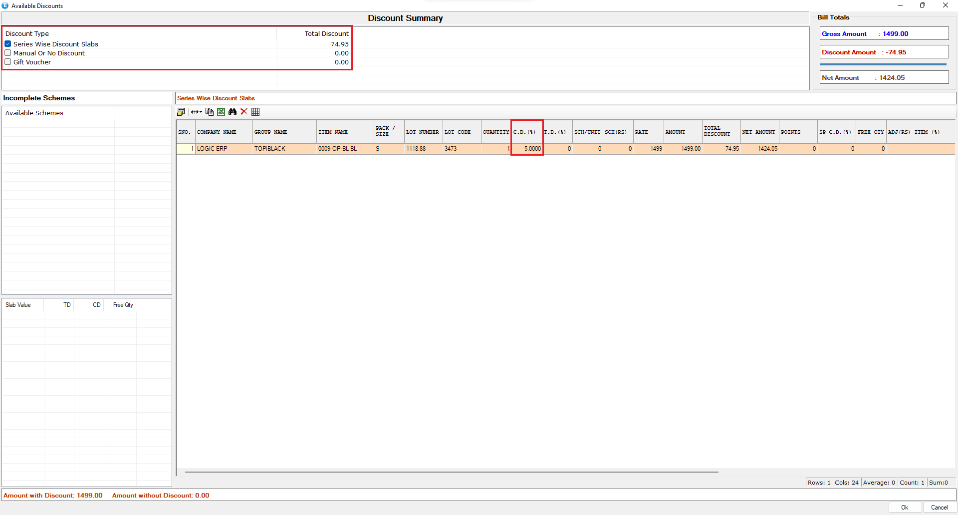Select the LOGIC ERP row's company cell
The height and width of the screenshot is (515, 958).
coord(223,149)
